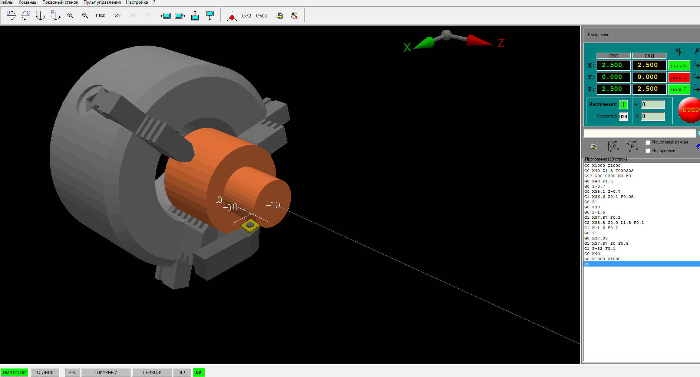Click the feed rate F field
700x377 pixels.
pos(653,105)
